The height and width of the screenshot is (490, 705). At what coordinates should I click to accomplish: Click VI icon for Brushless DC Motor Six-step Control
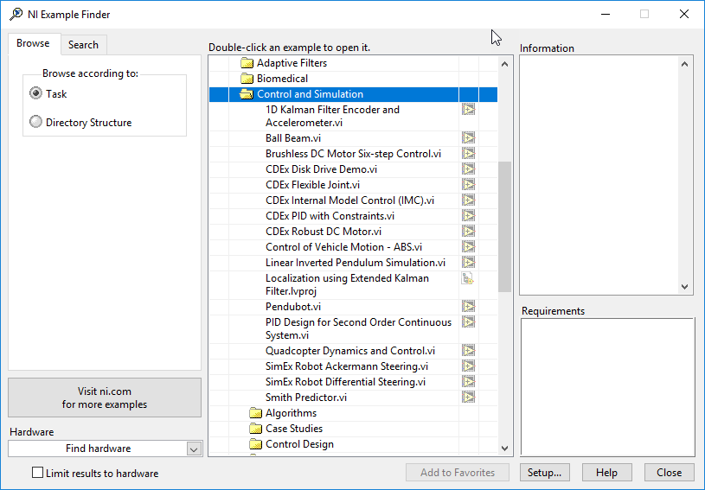tap(468, 154)
